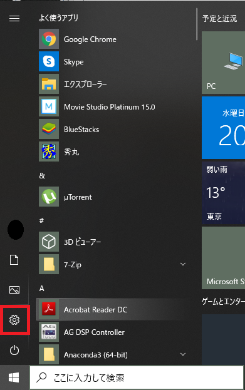
Task: Select the µTorrent text label
Action: (78, 197)
